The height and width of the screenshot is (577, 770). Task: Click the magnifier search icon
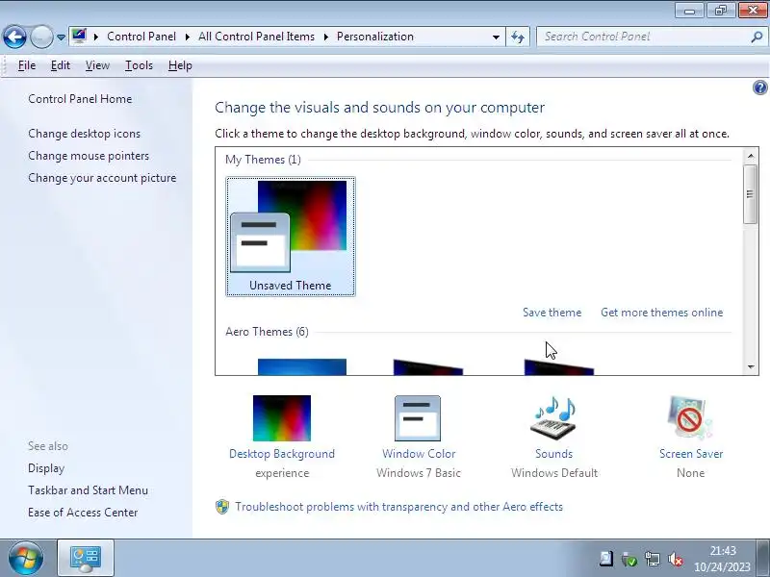pyautogui.click(x=757, y=37)
